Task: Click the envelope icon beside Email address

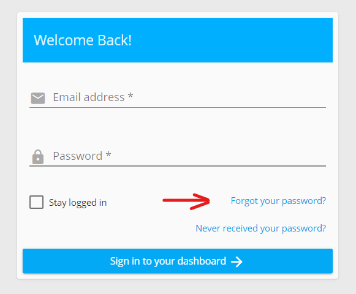Action: coord(38,98)
